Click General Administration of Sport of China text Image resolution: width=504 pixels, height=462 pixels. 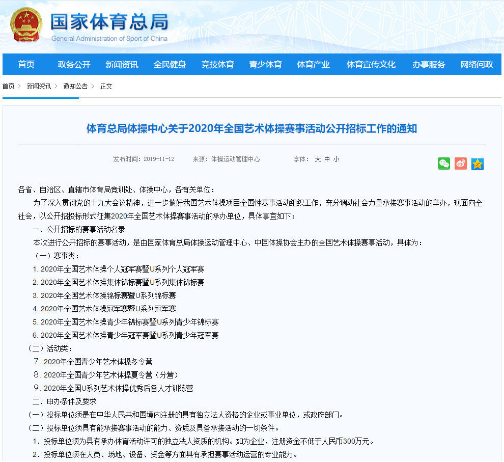[109, 39]
